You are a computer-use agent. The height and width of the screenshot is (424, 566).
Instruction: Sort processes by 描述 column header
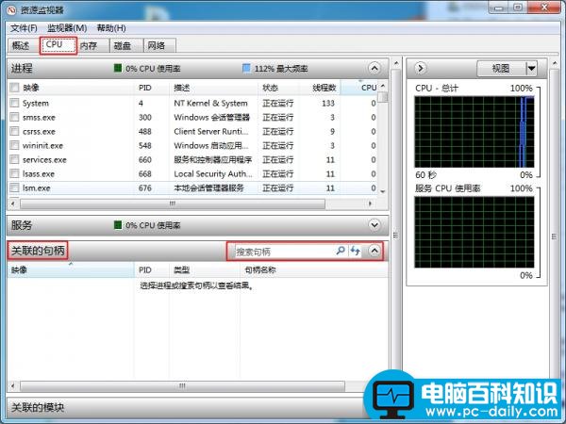click(x=213, y=88)
